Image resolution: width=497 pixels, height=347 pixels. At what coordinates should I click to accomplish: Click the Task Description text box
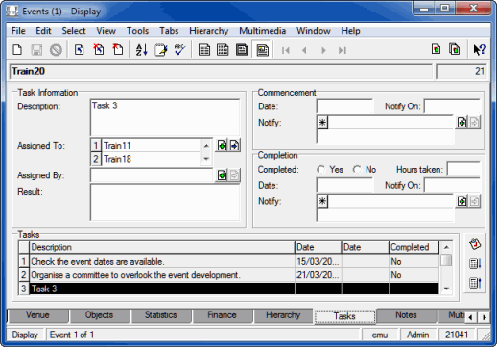(x=165, y=118)
